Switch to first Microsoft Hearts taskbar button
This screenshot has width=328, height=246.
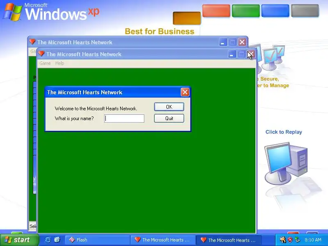tap(163, 240)
